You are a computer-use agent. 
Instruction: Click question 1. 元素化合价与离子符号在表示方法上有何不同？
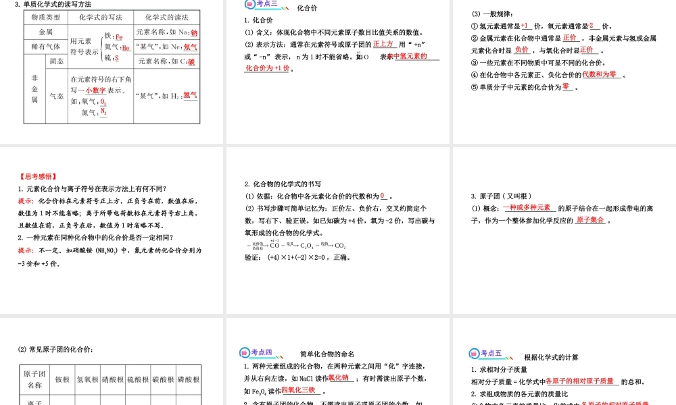tap(92, 189)
